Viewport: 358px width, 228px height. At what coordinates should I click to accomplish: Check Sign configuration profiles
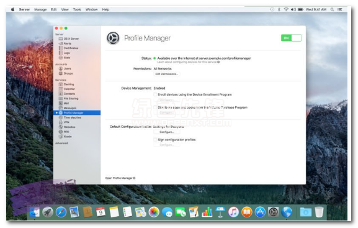(x=155, y=140)
